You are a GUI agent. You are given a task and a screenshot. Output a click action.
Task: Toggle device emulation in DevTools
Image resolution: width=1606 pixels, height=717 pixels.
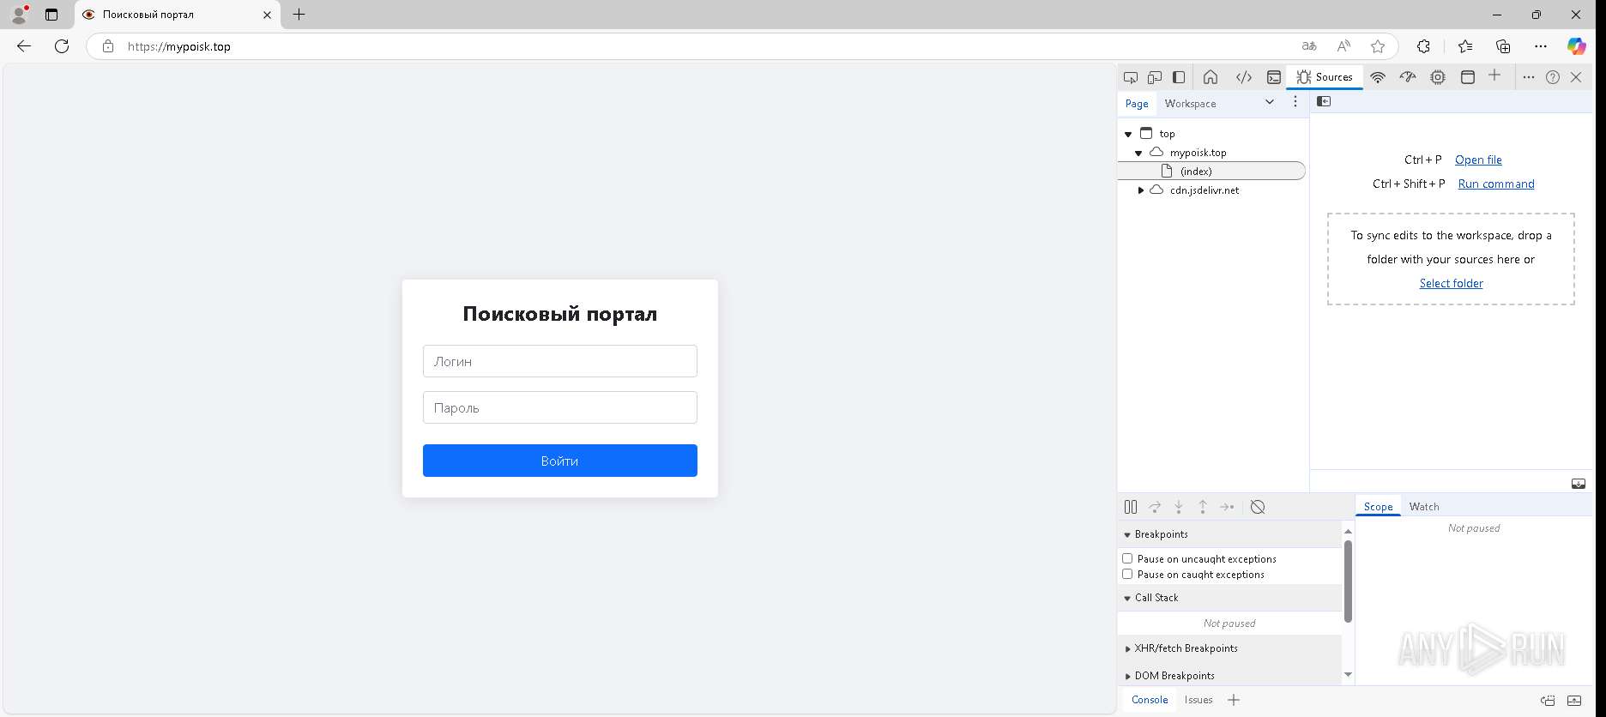coord(1155,77)
